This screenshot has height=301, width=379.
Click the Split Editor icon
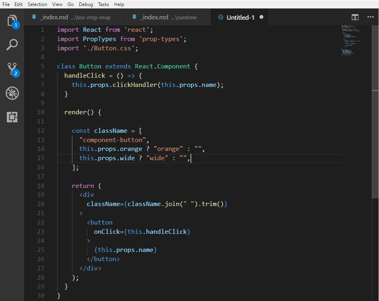click(x=355, y=17)
